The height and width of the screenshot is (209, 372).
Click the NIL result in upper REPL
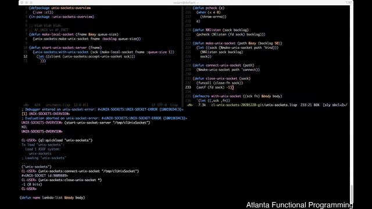tap(24, 127)
